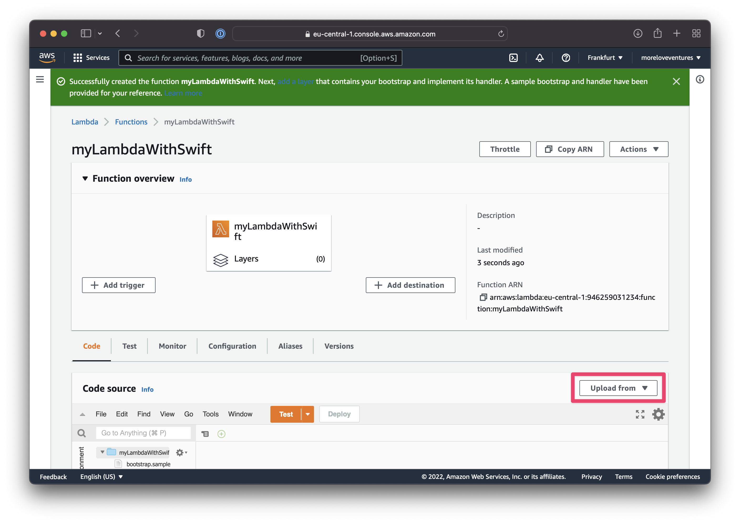Open the File menu in editor
This screenshot has width=740, height=523.
coord(101,414)
